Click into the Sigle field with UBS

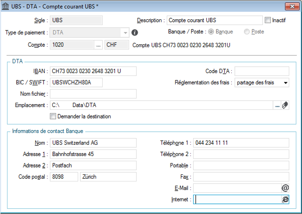(x=76, y=20)
